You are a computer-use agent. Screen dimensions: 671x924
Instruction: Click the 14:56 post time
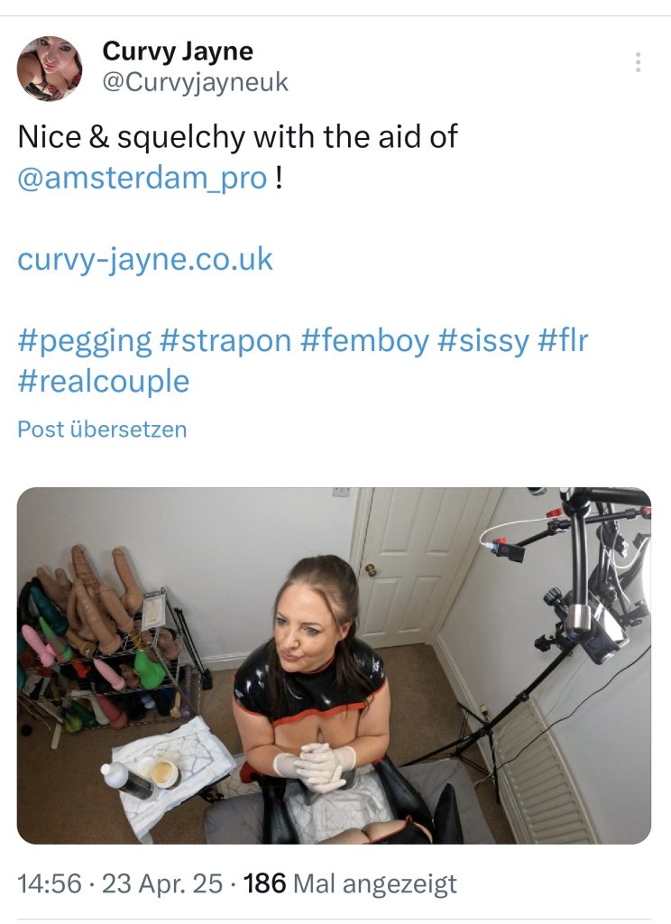[x=49, y=882]
